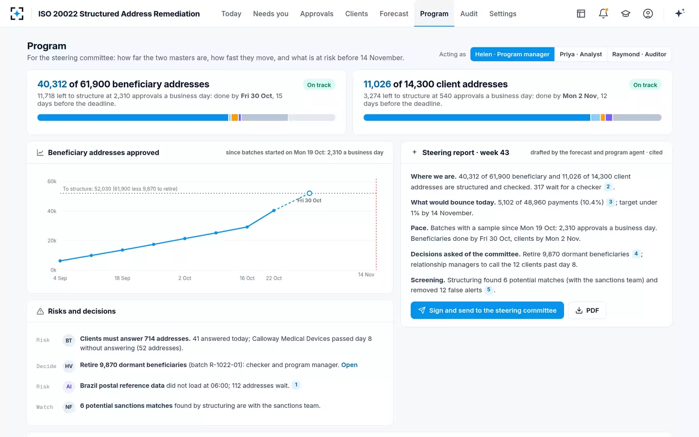This screenshot has width=699, height=437.
Task: Open citation 1 on the Brazil postal risk
Action: pyautogui.click(x=296, y=385)
